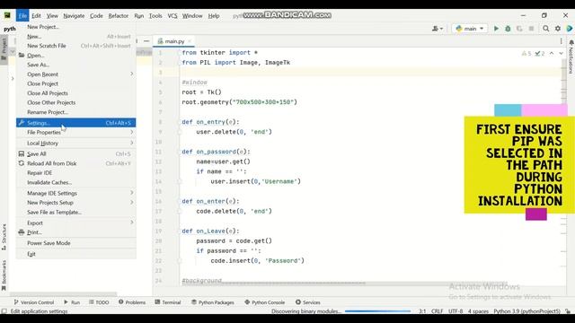
Task: Open the Python Packages tool window
Action: coord(213,302)
